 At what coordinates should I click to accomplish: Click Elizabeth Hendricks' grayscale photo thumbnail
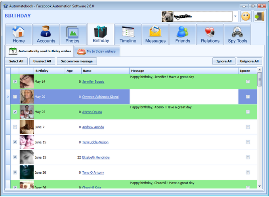27,157
